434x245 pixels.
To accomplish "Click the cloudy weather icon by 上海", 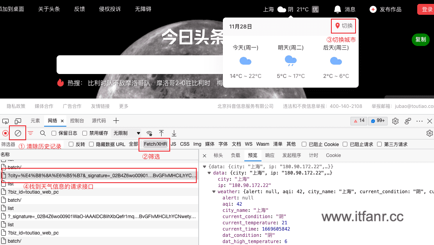I will click(x=281, y=9).
